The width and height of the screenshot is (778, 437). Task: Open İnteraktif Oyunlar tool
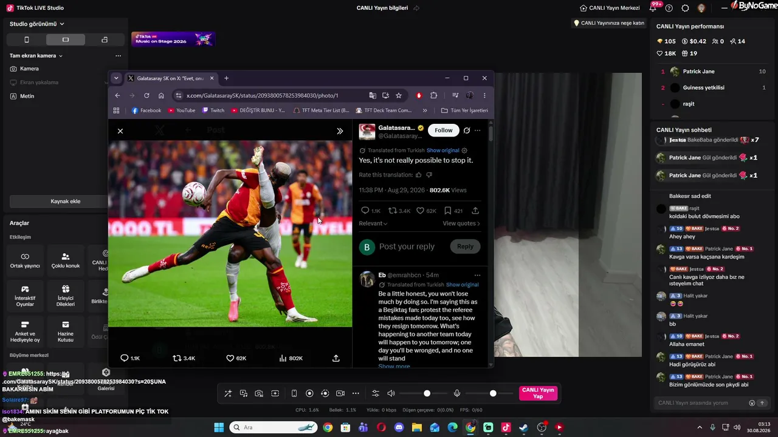(x=25, y=296)
